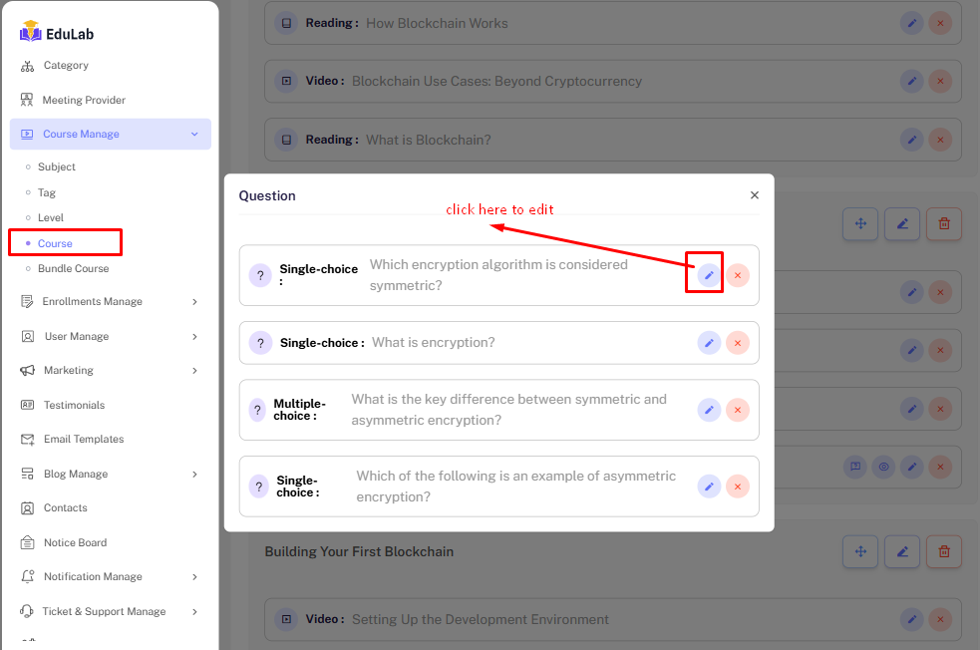Image resolution: width=980 pixels, height=650 pixels.
Task: Expand the Blog Manage section
Action: (x=194, y=475)
